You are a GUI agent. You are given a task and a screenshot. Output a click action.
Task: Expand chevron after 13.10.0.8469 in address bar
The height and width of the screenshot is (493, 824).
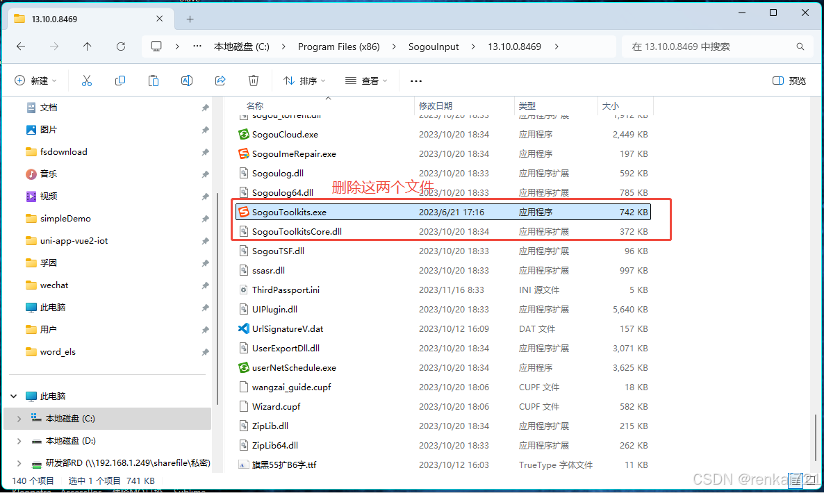[x=557, y=47]
